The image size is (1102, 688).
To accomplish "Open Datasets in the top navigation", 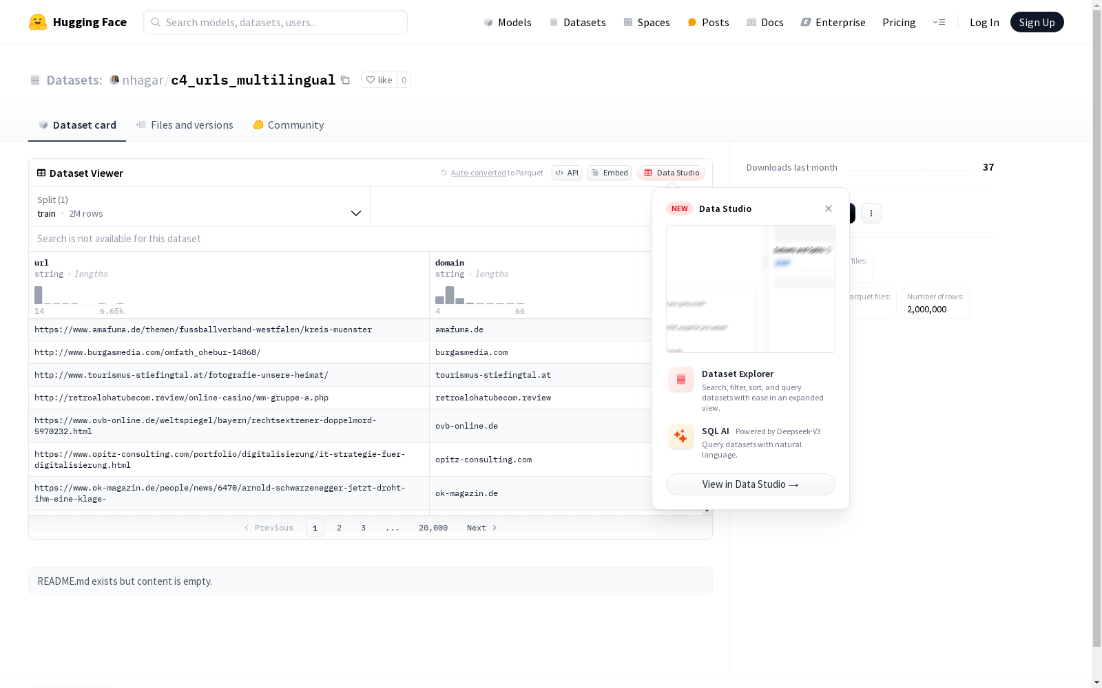I will 577,22.
